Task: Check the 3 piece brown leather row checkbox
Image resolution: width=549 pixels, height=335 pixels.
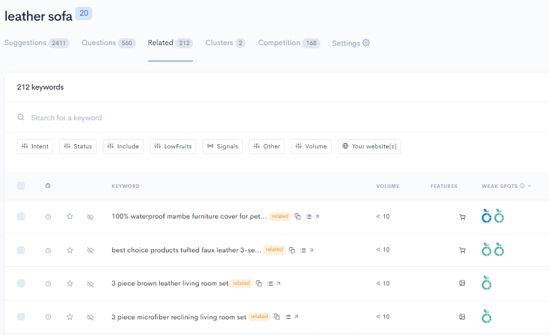Action: tap(21, 283)
